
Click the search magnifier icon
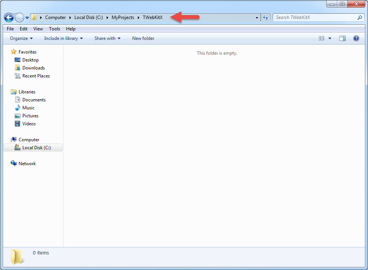[360, 17]
